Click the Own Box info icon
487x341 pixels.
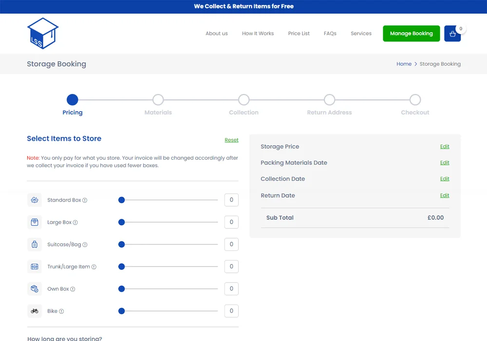pyautogui.click(x=73, y=289)
